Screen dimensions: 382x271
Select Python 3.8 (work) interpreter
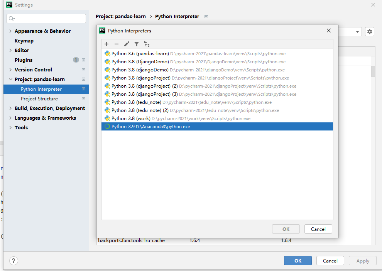click(217, 119)
